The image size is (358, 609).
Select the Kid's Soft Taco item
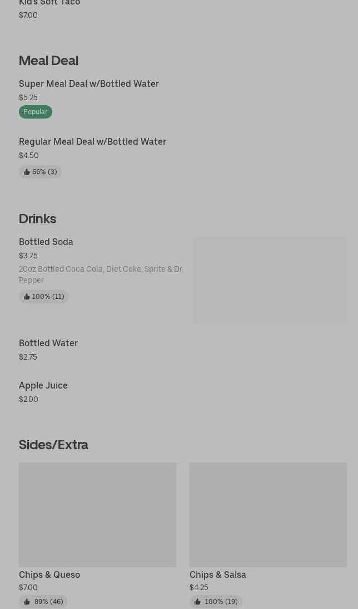pos(49,3)
